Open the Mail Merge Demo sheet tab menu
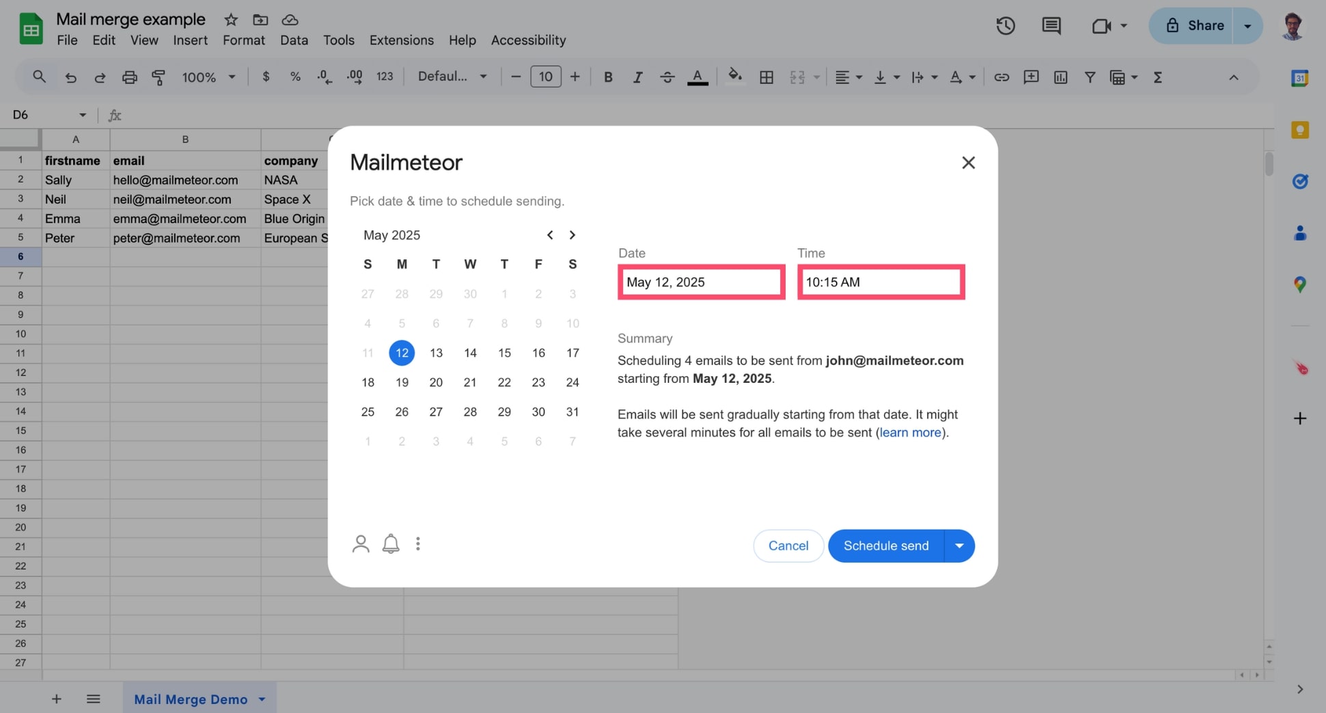Viewport: 1326px width, 713px height. 262,699
